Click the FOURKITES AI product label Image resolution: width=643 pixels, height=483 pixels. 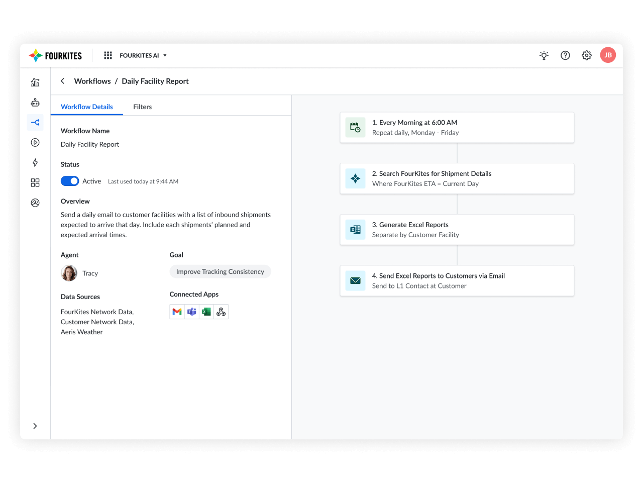(139, 56)
